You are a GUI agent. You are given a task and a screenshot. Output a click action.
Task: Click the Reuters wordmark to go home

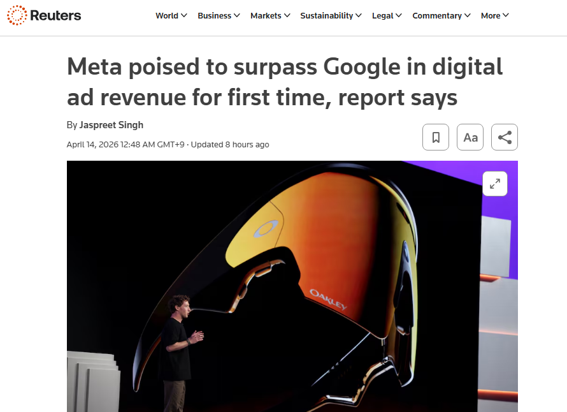(x=56, y=15)
